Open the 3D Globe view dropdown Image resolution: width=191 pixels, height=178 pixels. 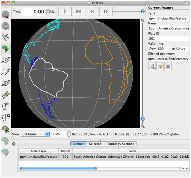click(35, 134)
